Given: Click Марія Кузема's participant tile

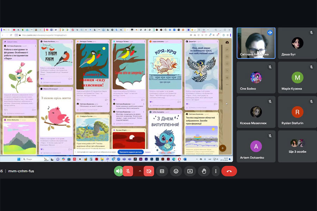Looking at the screenshot, I should coord(297,77).
